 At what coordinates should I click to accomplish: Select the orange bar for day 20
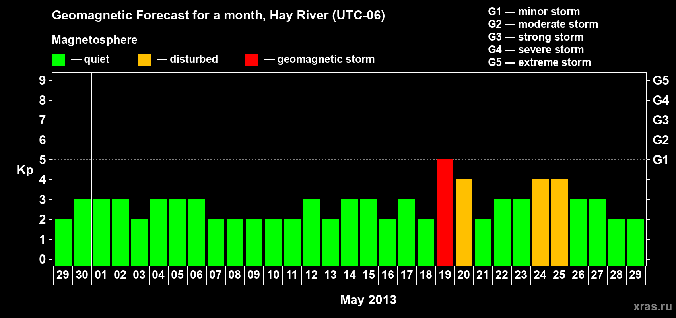(464, 222)
